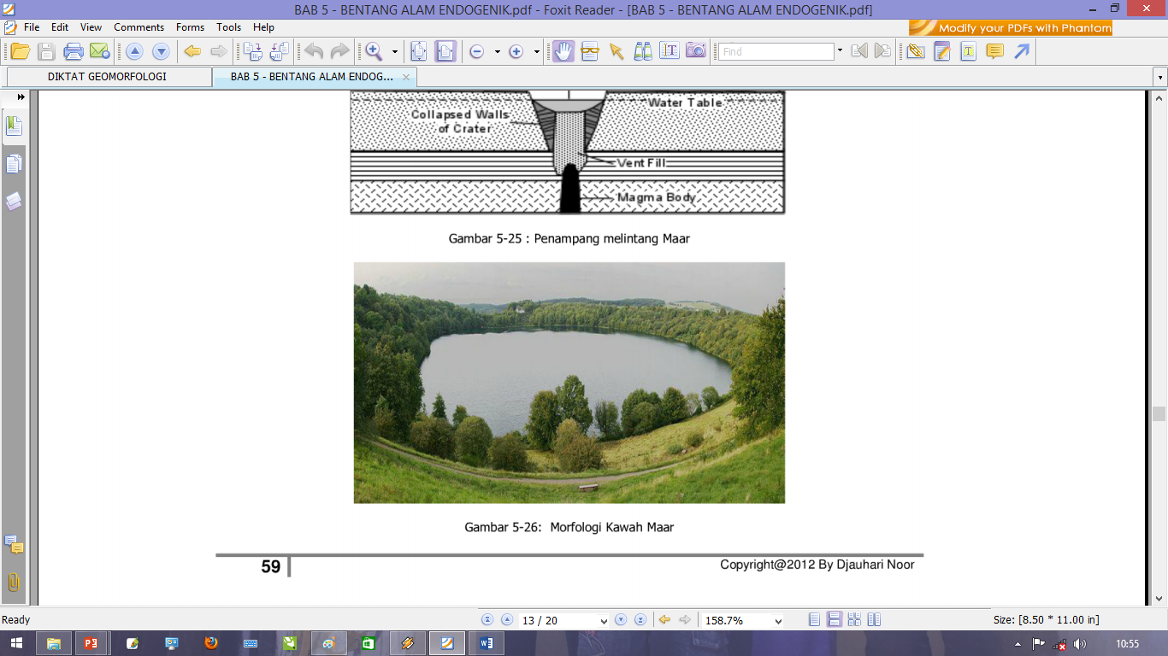Viewport: 1168px width, 656px height.
Task: Toggle Continuous page layout
Action: pyautogui.click(x=835, y=620)
